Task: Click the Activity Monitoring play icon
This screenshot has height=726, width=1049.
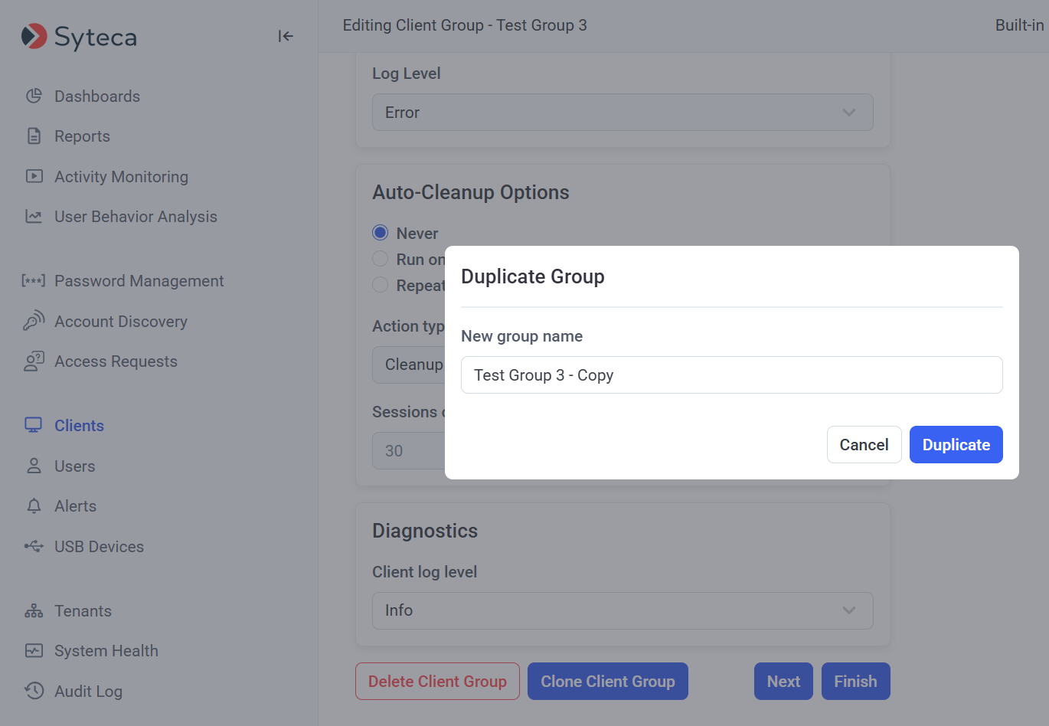Action: point(34,176)
